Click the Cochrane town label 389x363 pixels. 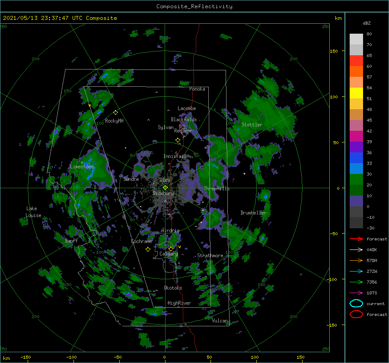pos(141,241)
